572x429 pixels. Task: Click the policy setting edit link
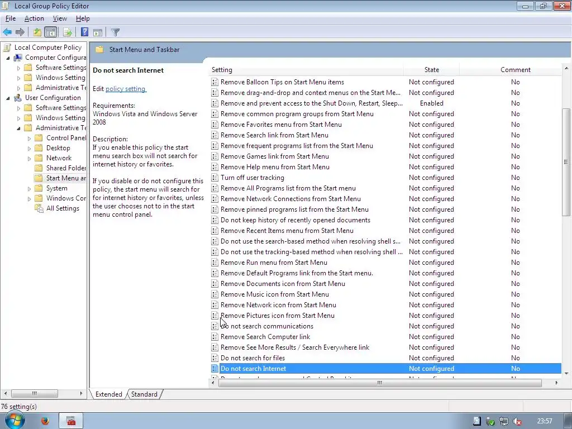pyautogui.click(x=126, y=89)
